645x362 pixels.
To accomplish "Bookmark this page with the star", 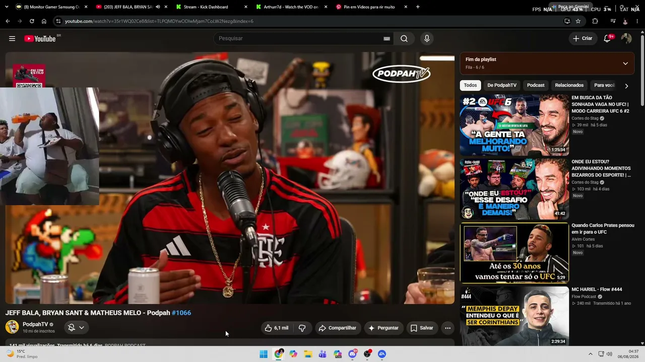I will tap(578, 21).
